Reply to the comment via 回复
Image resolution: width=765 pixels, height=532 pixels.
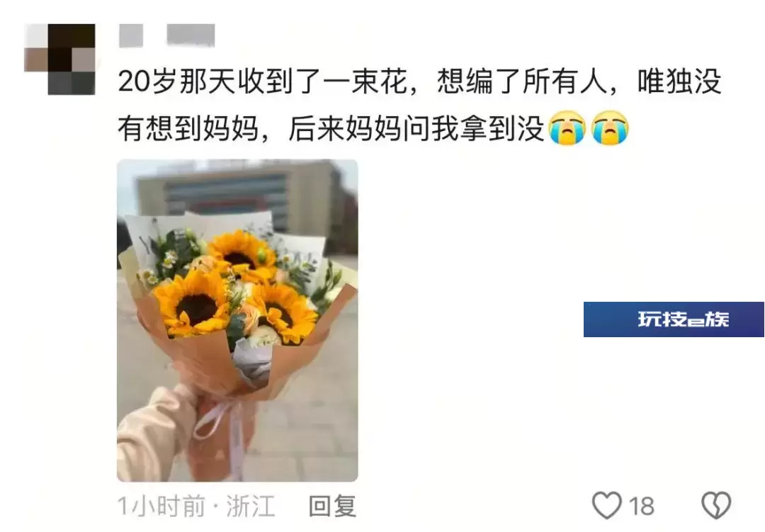(x=333, y=506)
